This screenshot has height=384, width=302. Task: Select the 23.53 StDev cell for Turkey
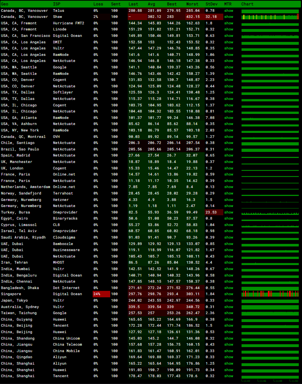point(214,212)
